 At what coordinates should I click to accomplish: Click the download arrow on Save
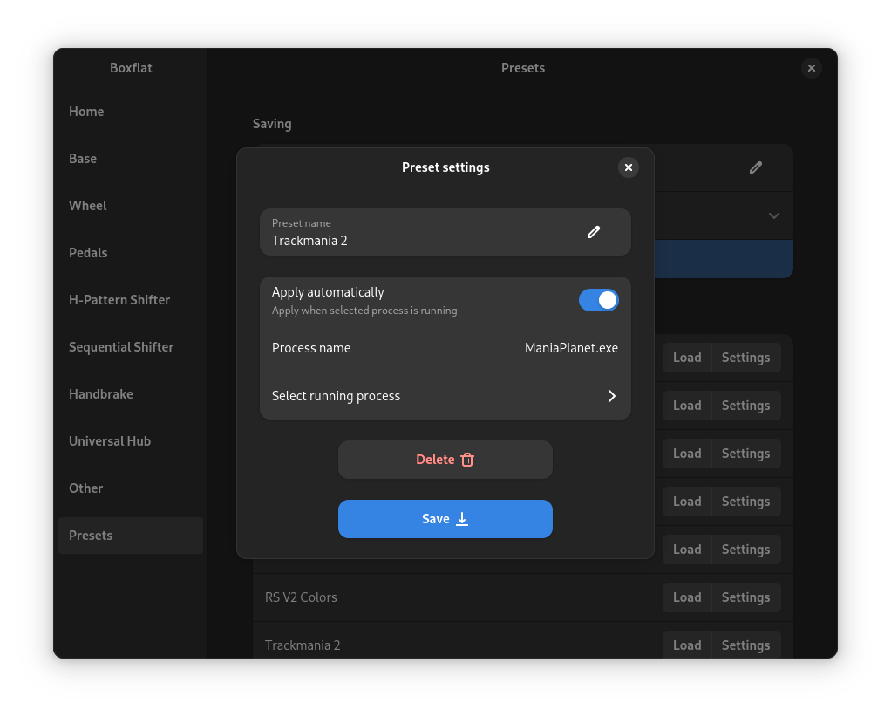462,518
